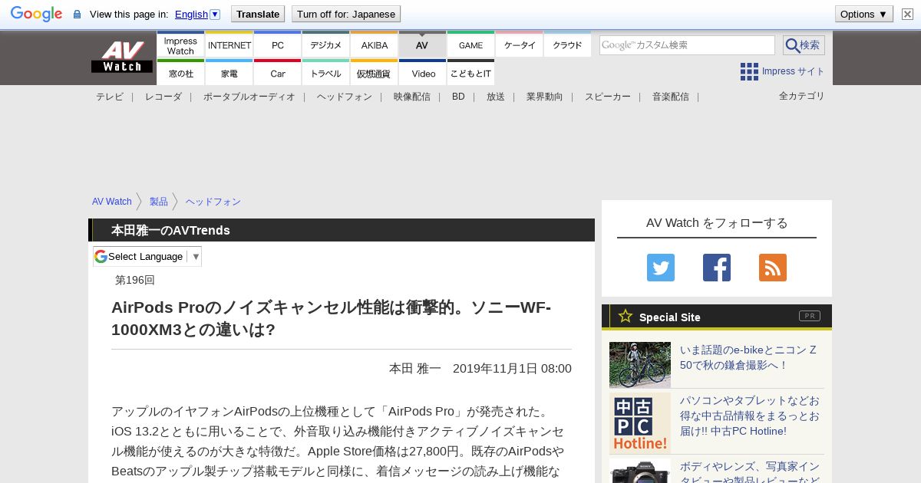Viewport: 921px width, 483px height.
Task: Open the クラウド tab
Action: [567, 44]
